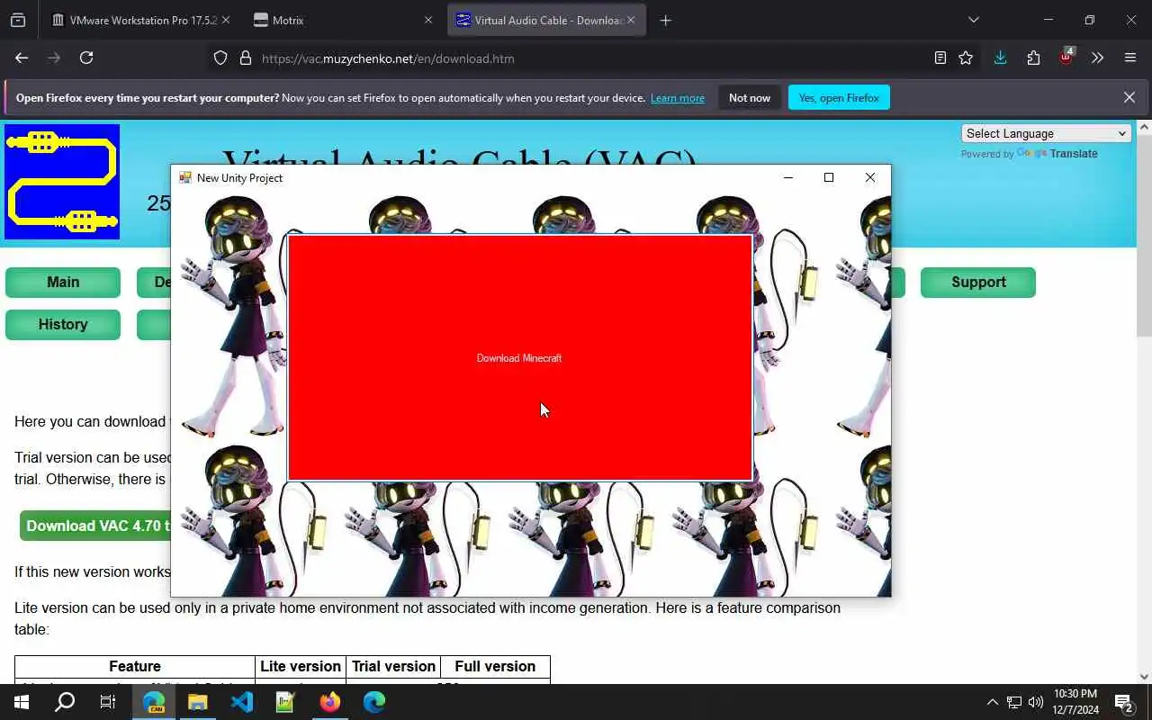
Task: Open the clock and date flyout
Action: tap(1075, 702)
